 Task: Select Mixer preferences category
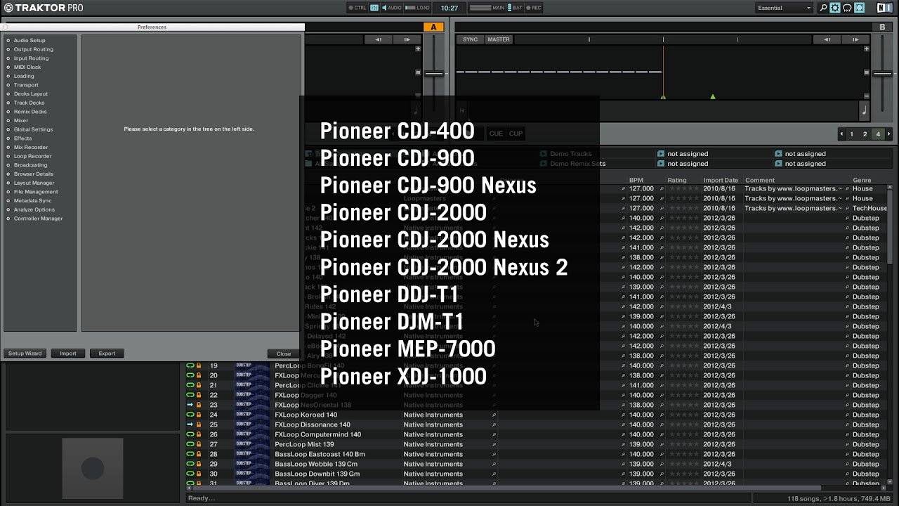[21, 121]
